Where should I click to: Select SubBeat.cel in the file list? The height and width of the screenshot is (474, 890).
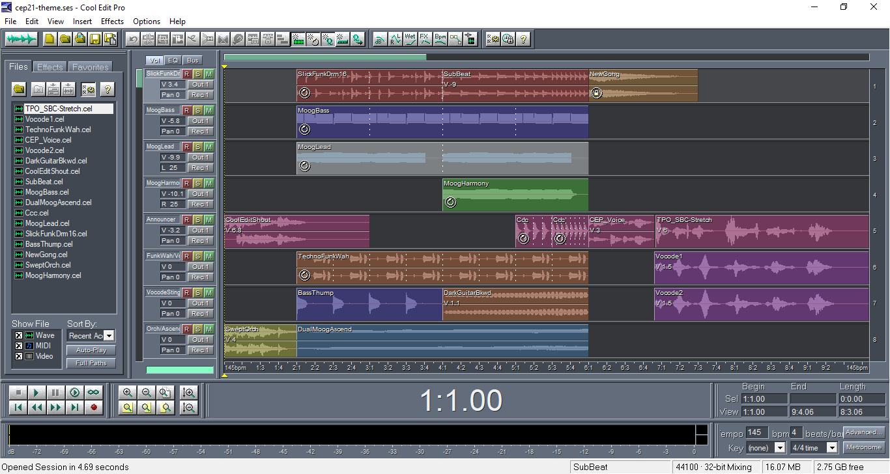click(x=44, y=182)
